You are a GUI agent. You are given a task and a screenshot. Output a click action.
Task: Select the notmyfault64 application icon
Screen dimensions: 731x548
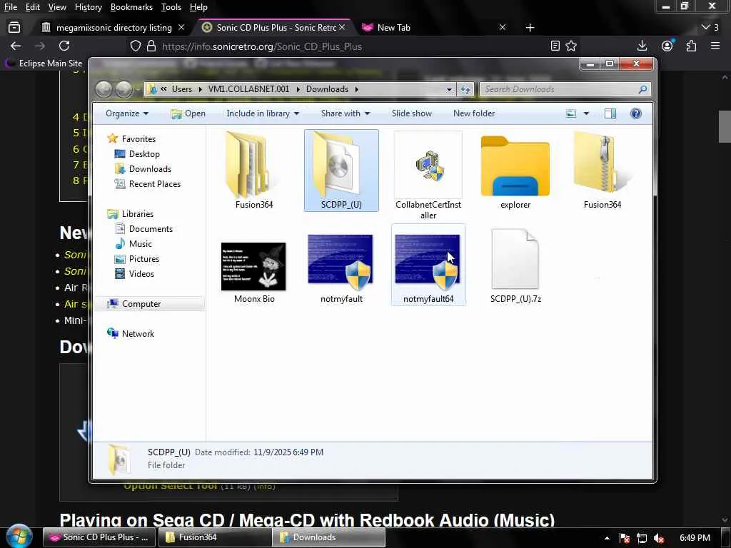pyautogui.click(x=428, y=262)
